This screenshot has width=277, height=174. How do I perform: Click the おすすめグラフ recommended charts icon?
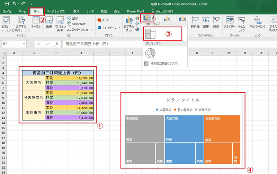click(129, 24)
